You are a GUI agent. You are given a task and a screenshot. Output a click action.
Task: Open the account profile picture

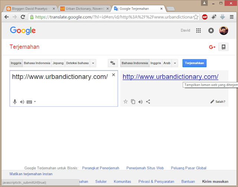223,30
